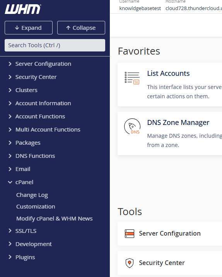Open the List Accounts favorite title
This screenshot has width=222, height=277.
pyautogui.click(x=168, y=74)
